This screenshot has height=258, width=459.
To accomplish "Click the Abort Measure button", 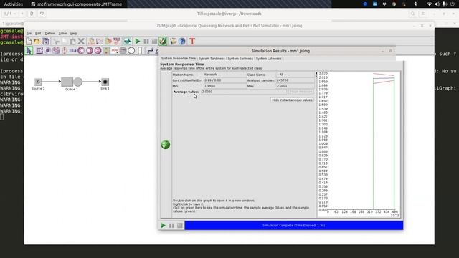I will coord(301,92).
